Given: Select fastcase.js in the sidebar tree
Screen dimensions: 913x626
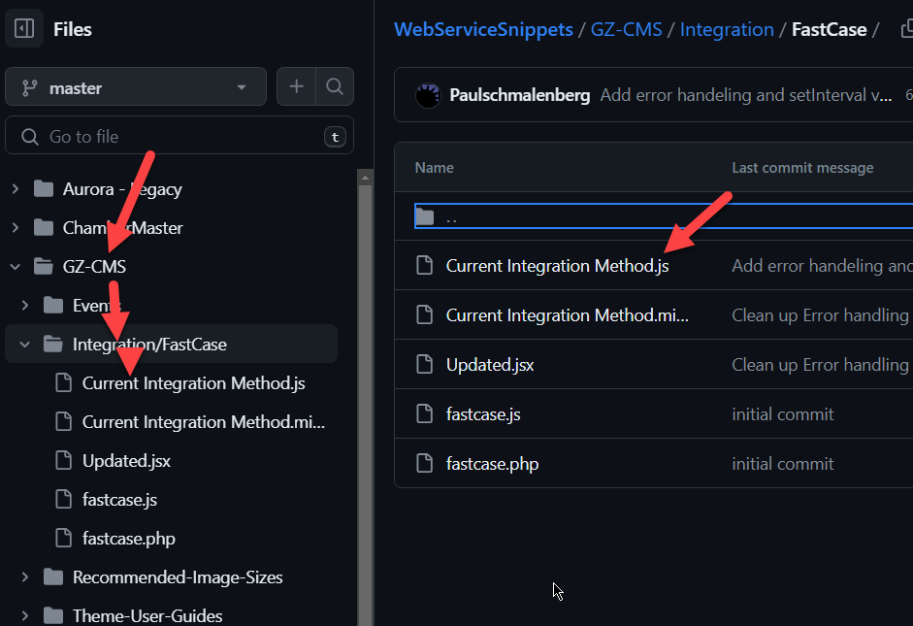Looking at the screenshot, I should (119, 500).
